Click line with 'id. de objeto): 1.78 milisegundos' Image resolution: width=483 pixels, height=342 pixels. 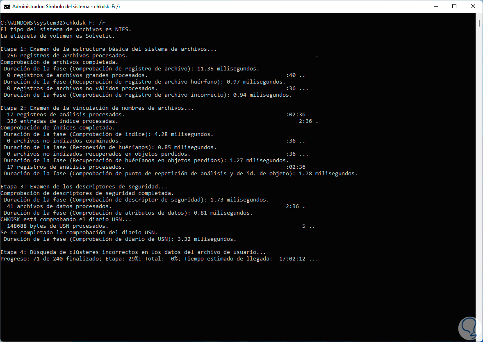(180, 173)
